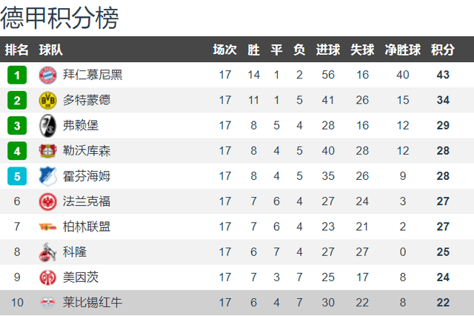Click the Bayern Munich club logo
Viewport: 474px width, 316px height.
coord(47,75)
